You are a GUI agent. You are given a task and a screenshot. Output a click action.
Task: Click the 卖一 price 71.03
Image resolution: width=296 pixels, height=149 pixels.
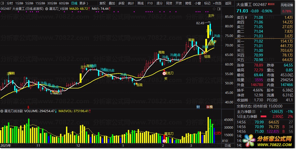point(258,36)
